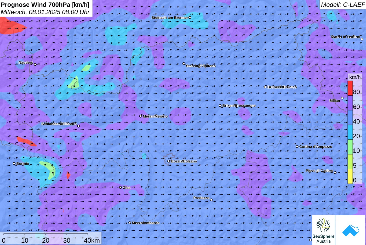Select the Cortina d'Ampezzo marker
Image resolution: width=366 pixels, height=245 pixels.
297,147
